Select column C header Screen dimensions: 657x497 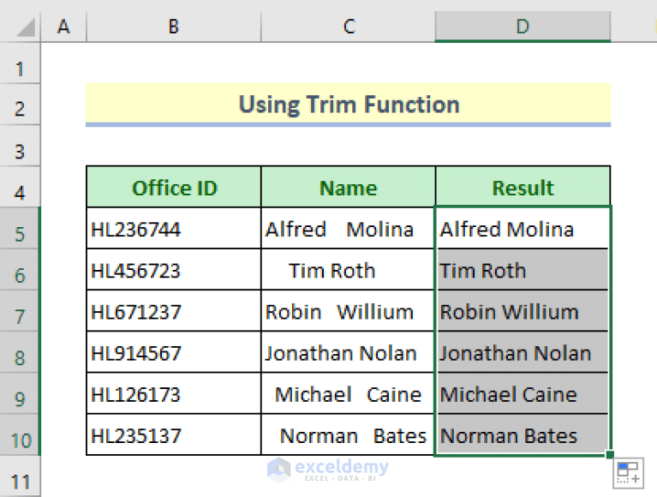coord(348,27)
